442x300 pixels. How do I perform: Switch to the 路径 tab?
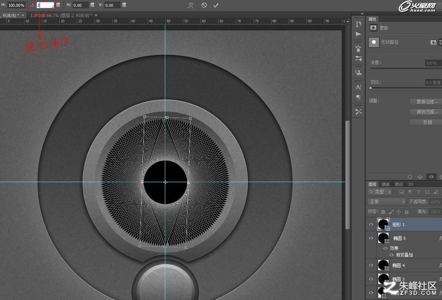[399, 184]
